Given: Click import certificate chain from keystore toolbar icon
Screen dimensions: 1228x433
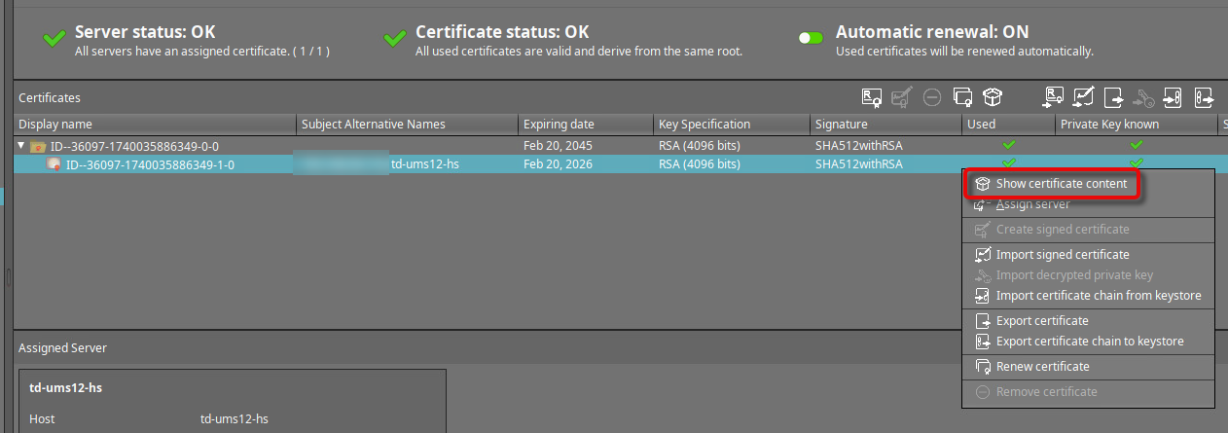Looking at the screenshot, I should click(x=1174, y=97).
